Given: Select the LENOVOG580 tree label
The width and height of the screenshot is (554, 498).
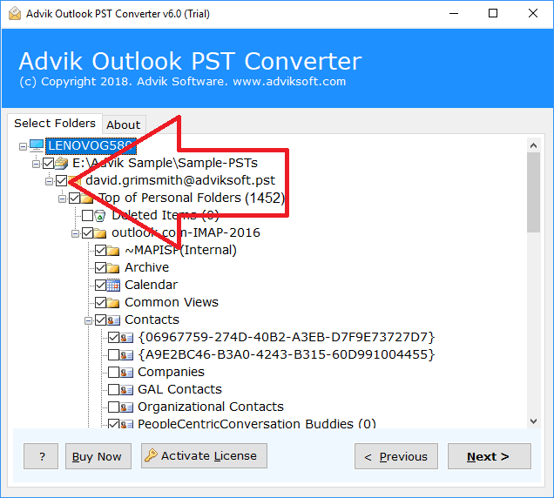Looking at the screenshot, I should (91, 145).
